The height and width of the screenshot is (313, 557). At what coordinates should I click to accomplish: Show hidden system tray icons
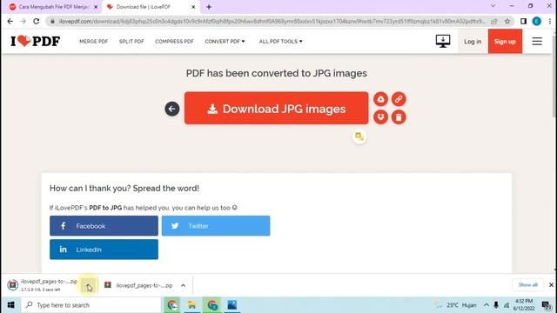coord(487,305)
